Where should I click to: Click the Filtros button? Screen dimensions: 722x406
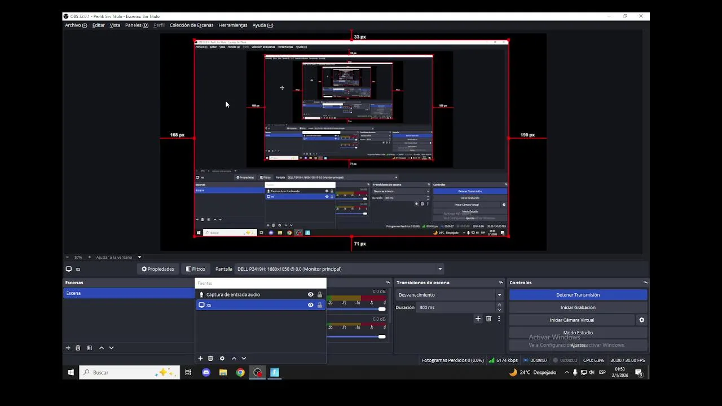coord(196,269)
